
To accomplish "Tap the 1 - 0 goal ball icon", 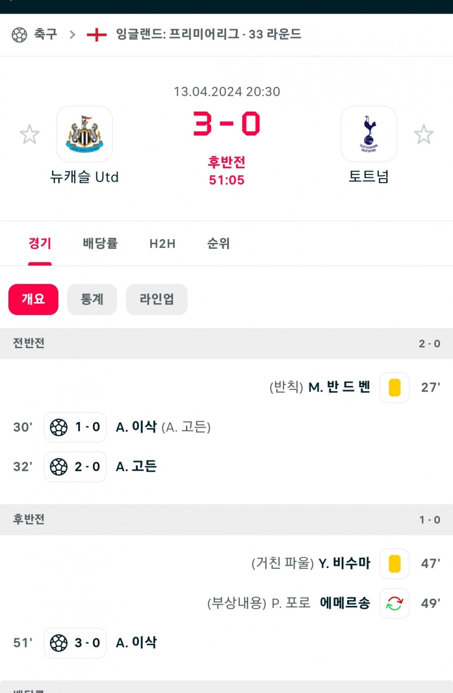I will click(59, 427).
